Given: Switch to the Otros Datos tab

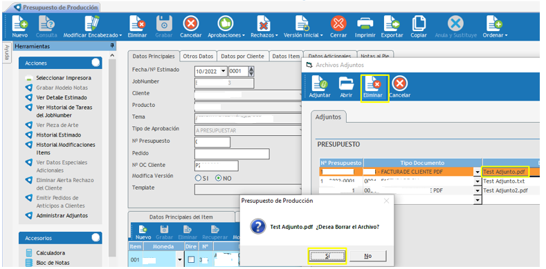Looking at the screenshot, I should [198, 57].
